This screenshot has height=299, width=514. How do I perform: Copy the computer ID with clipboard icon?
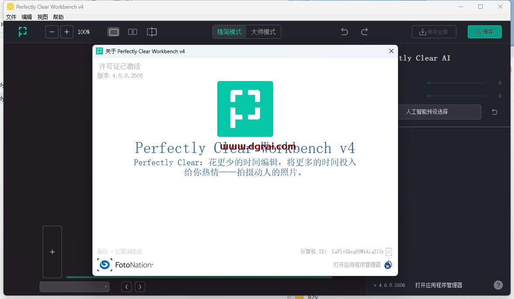[389, 251]
